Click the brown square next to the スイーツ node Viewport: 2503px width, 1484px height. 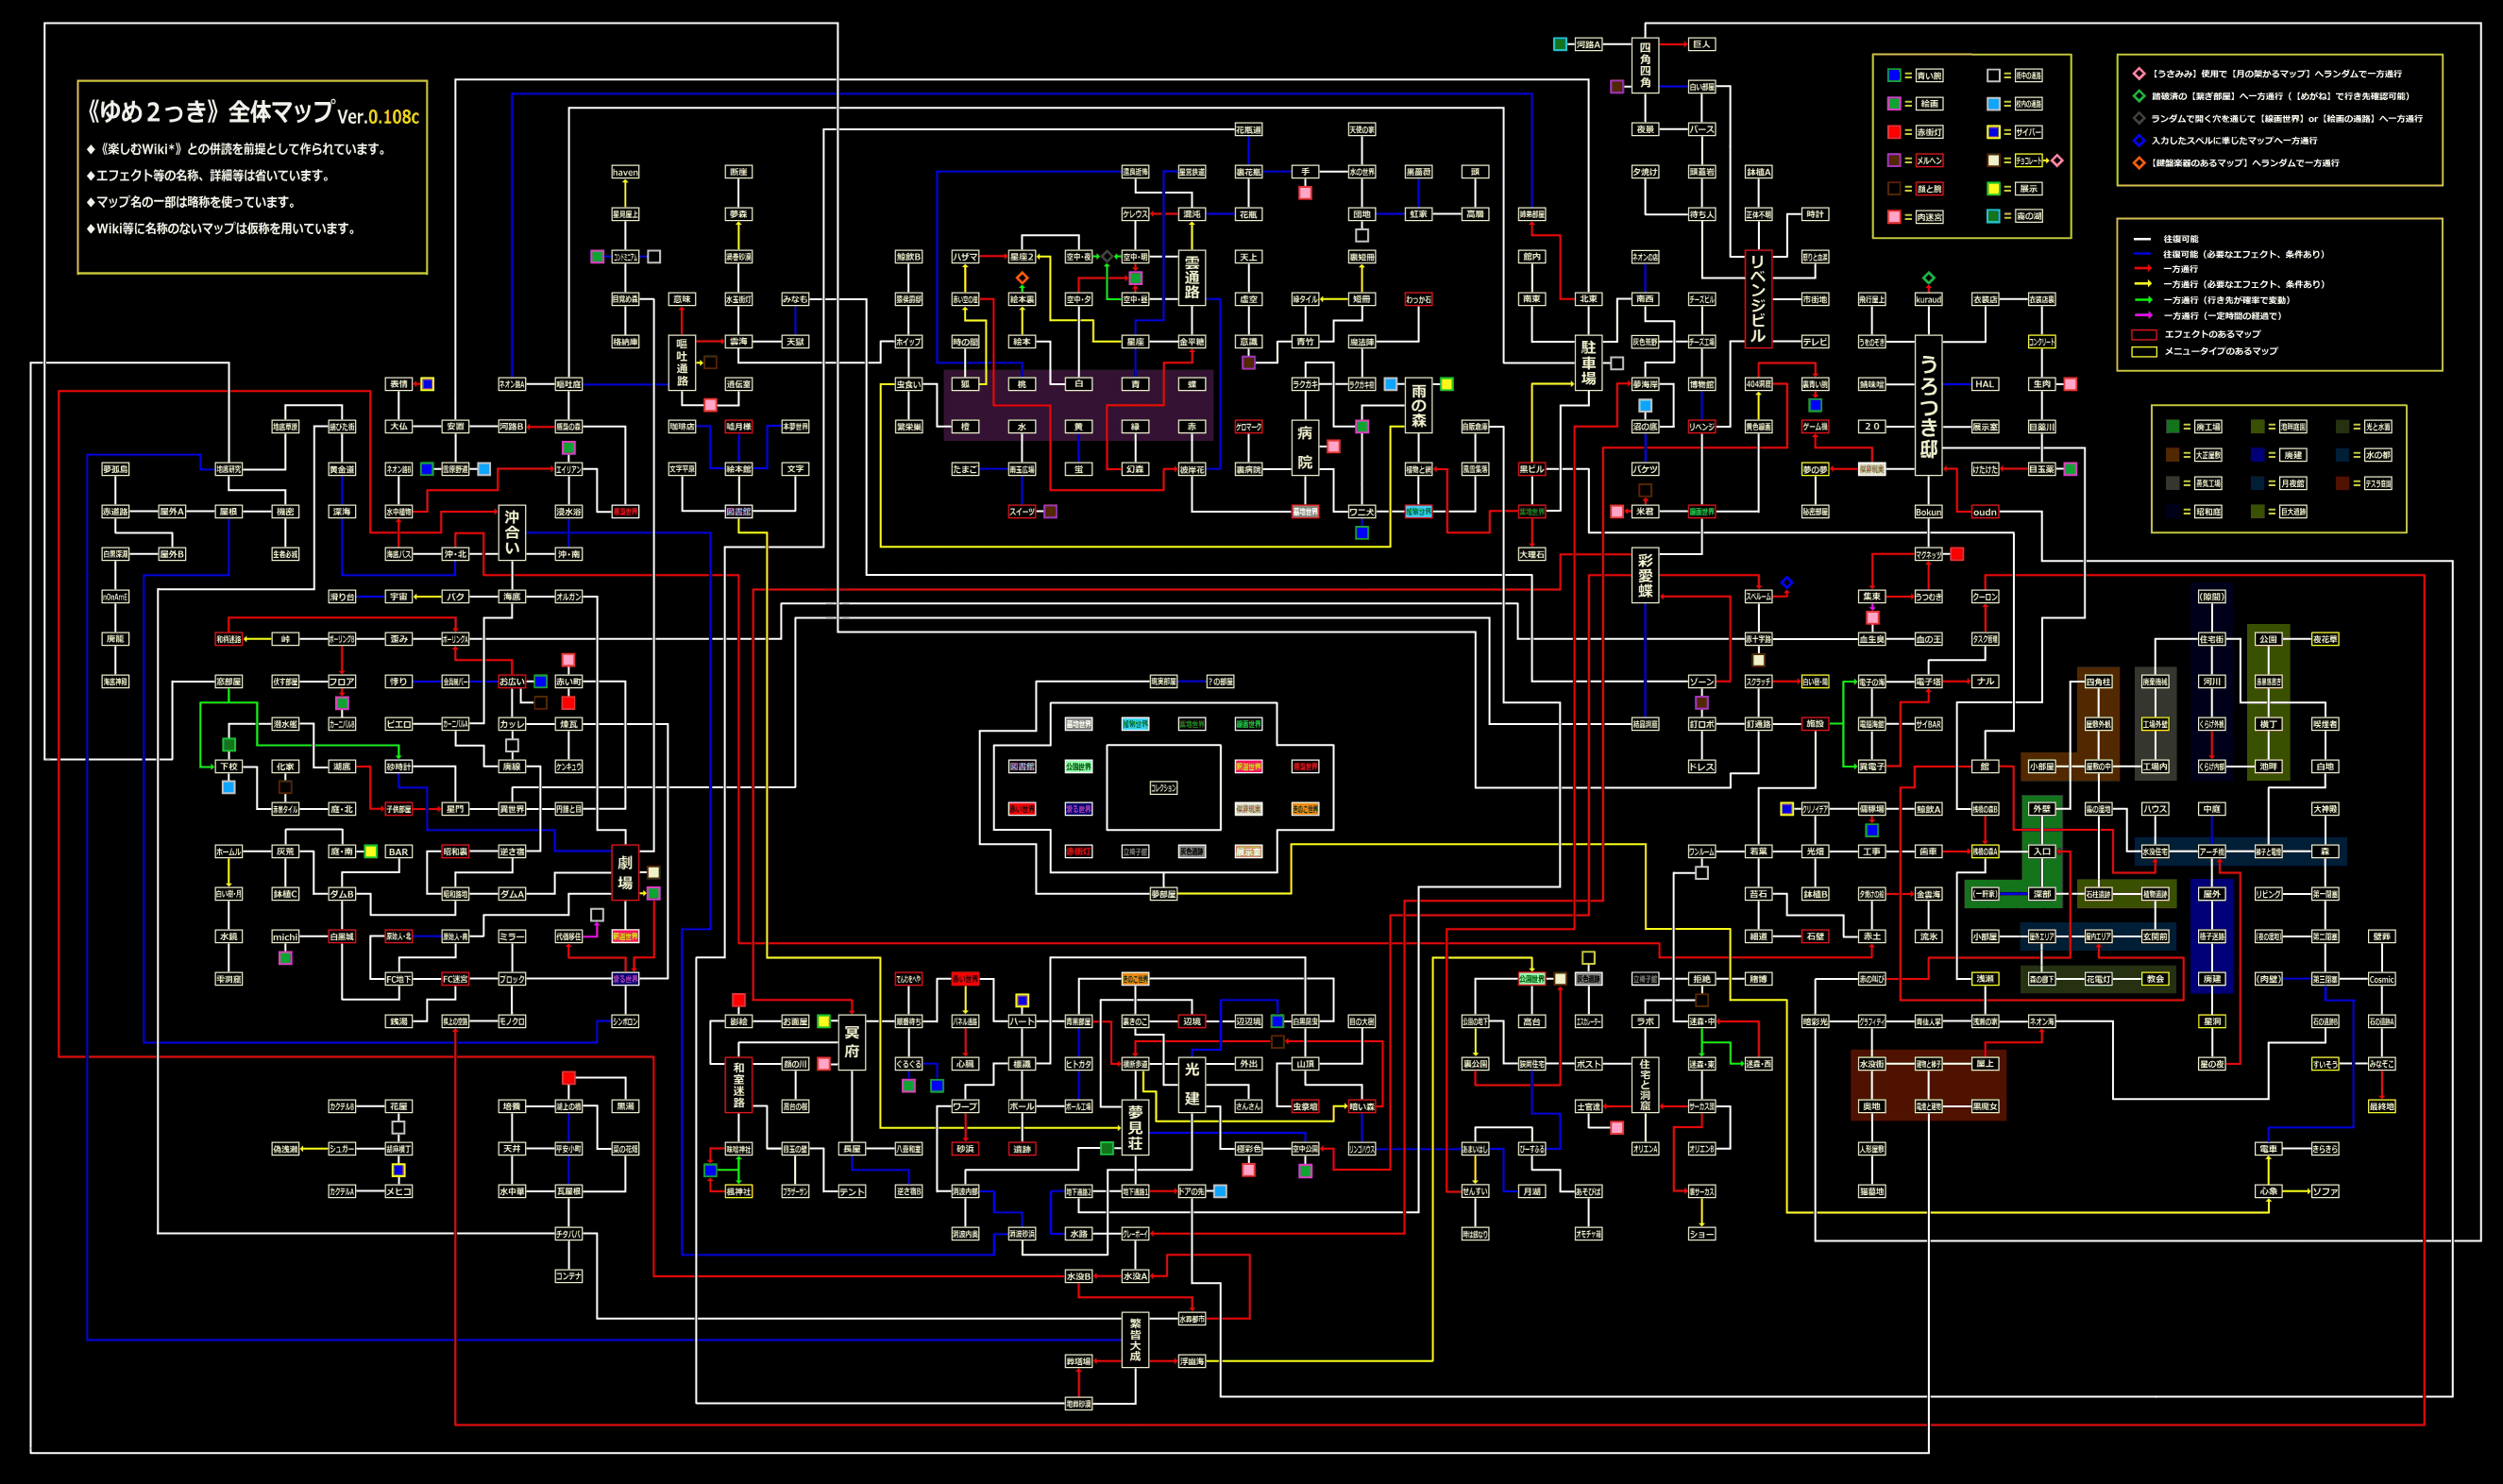pos(1050,512)
